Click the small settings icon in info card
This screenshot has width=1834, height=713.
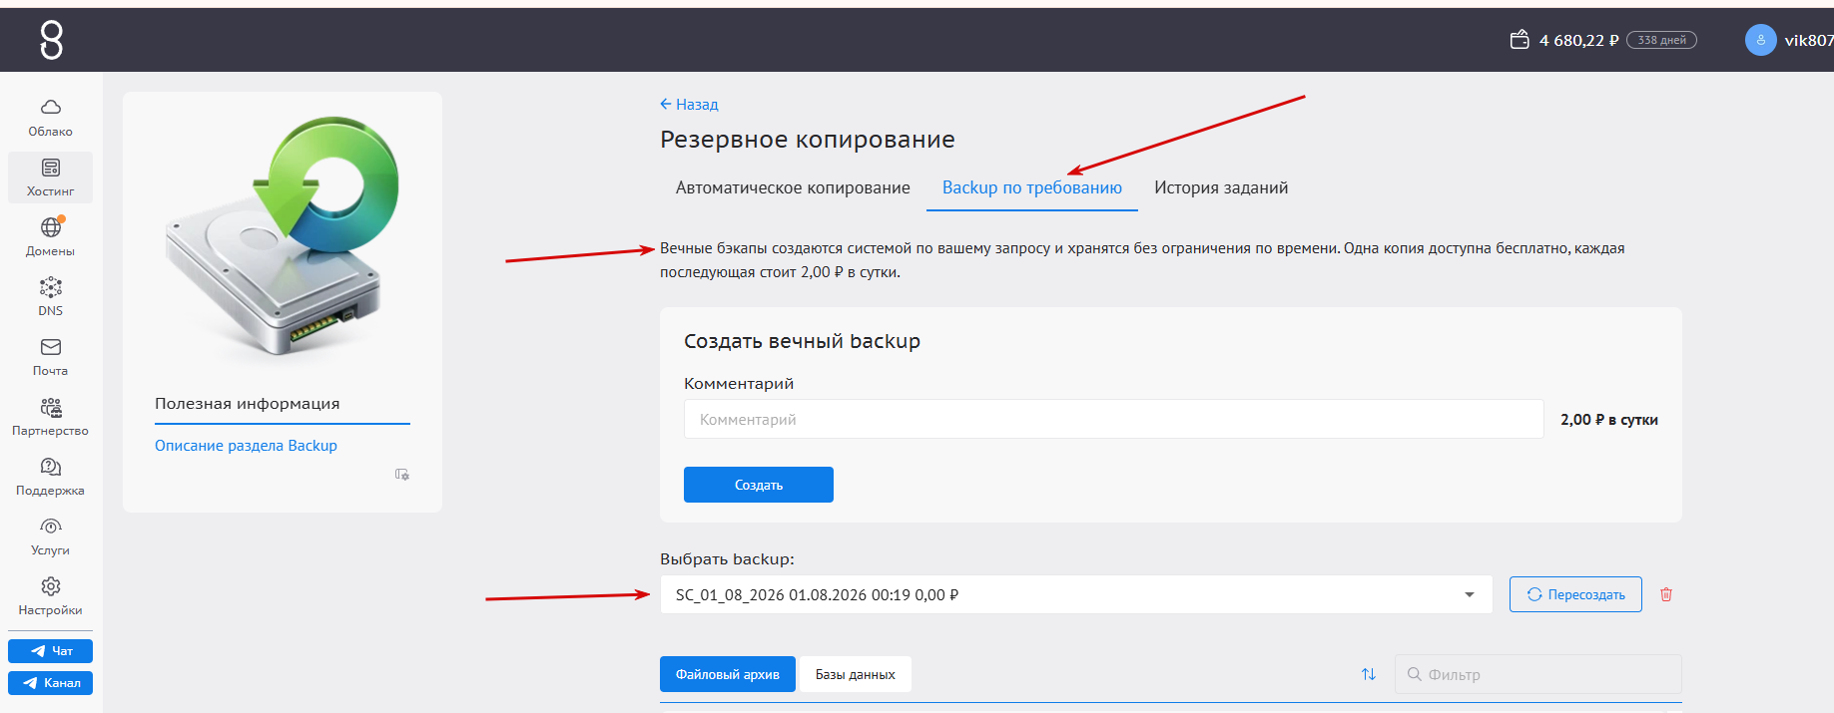(x=402, y=475)
